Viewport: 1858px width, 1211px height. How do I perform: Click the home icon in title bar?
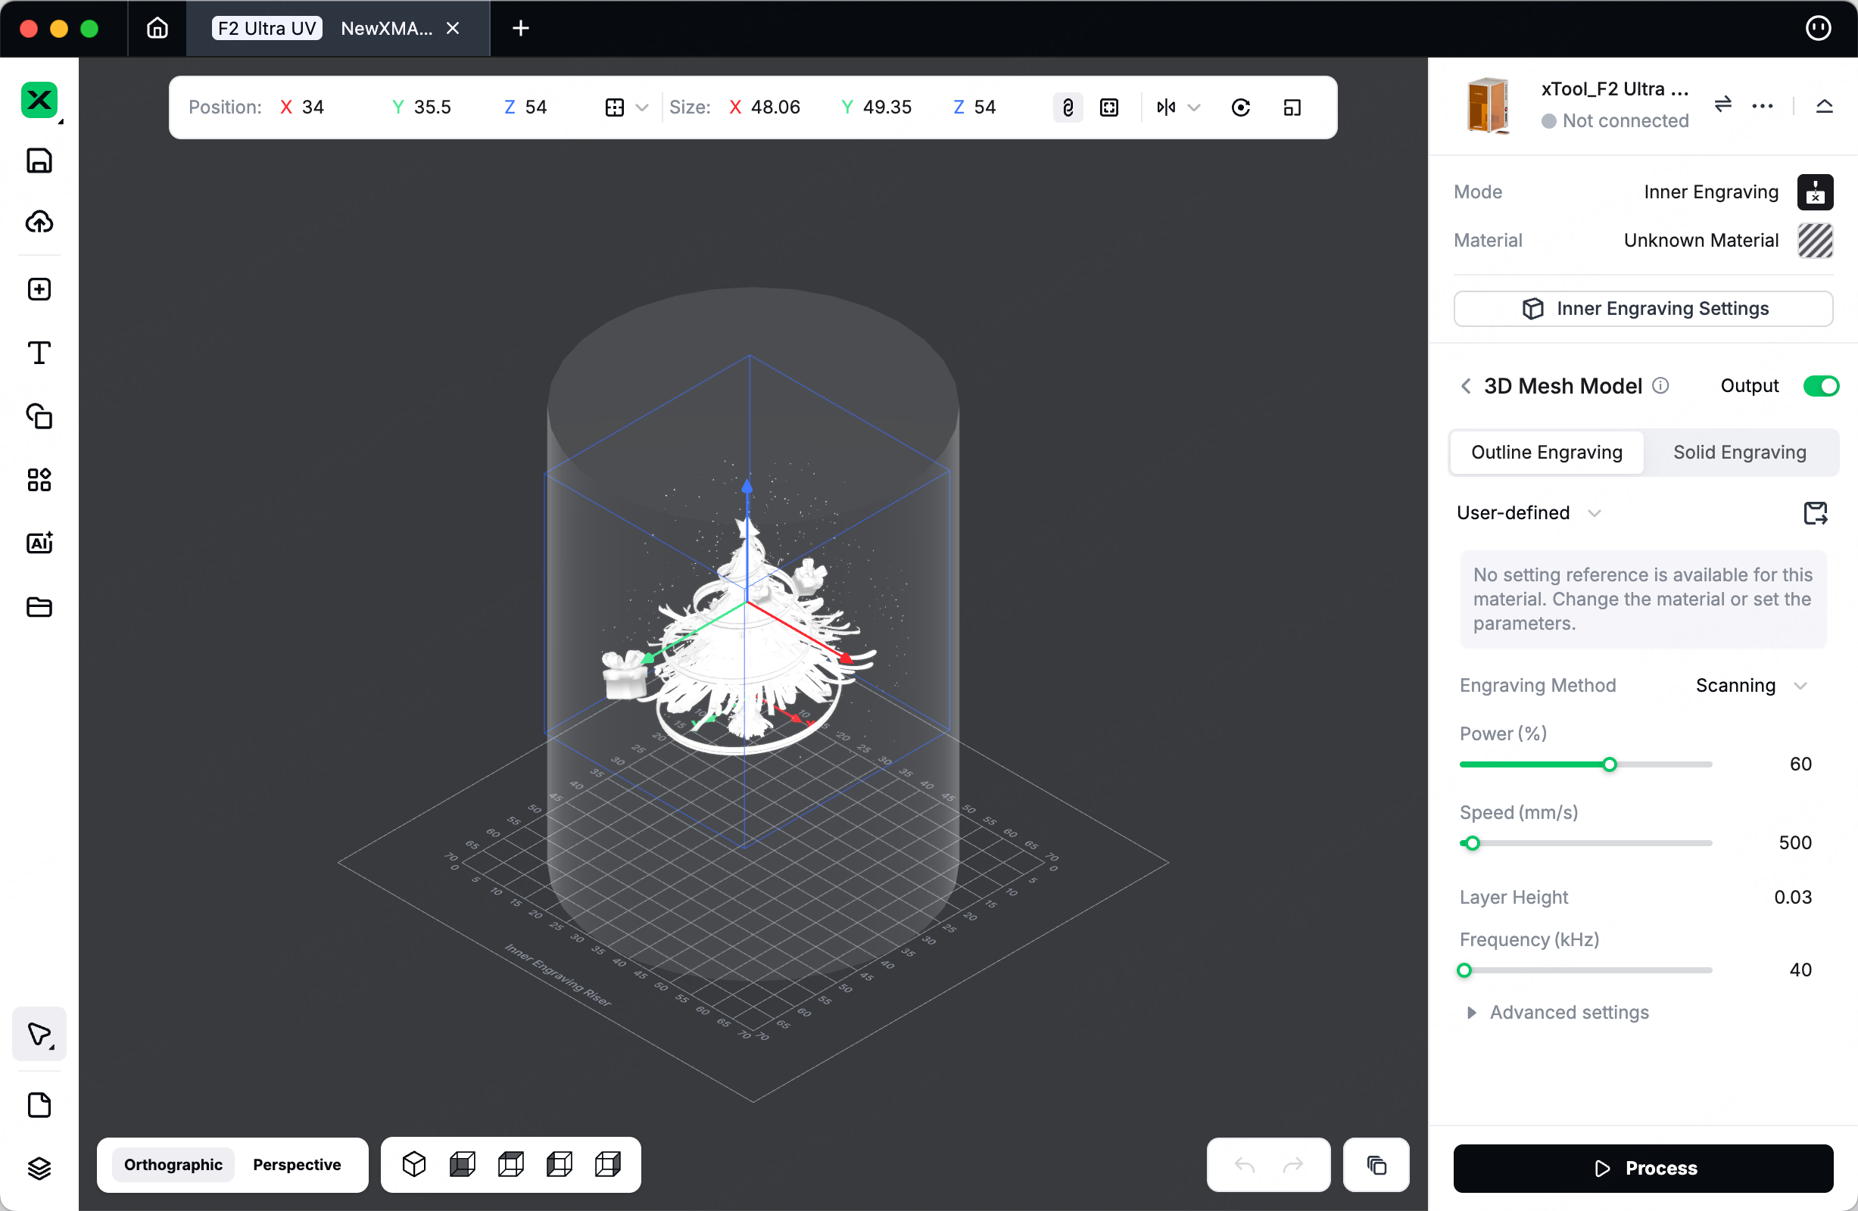click(157, 28)
